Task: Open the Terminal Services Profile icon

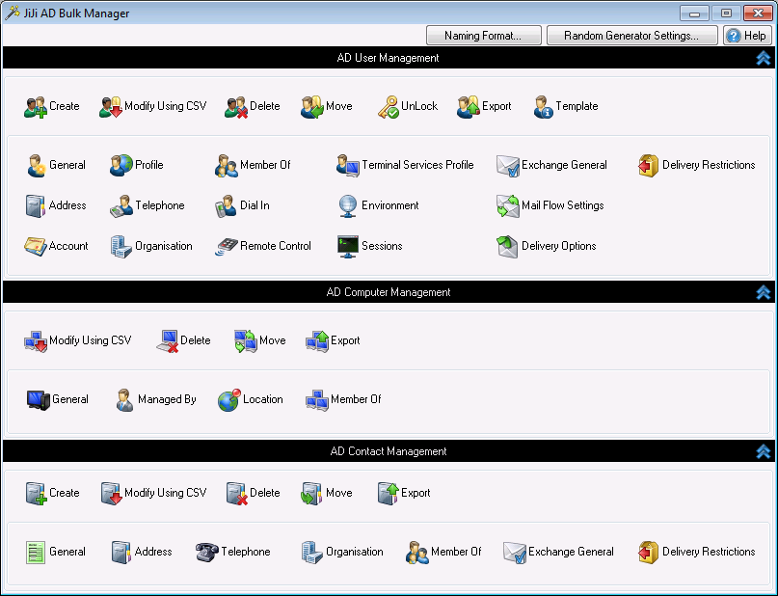Action: [x=348, y=165]
